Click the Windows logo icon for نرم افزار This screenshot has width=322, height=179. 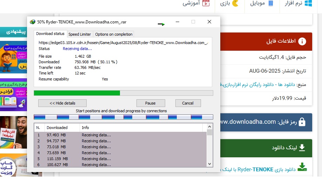pos(308,3)
